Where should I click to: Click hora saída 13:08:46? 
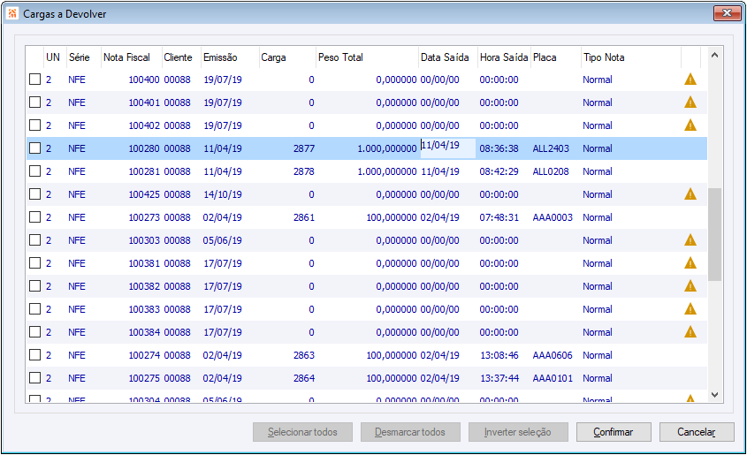pyautogui.click(x=499, y=355)
